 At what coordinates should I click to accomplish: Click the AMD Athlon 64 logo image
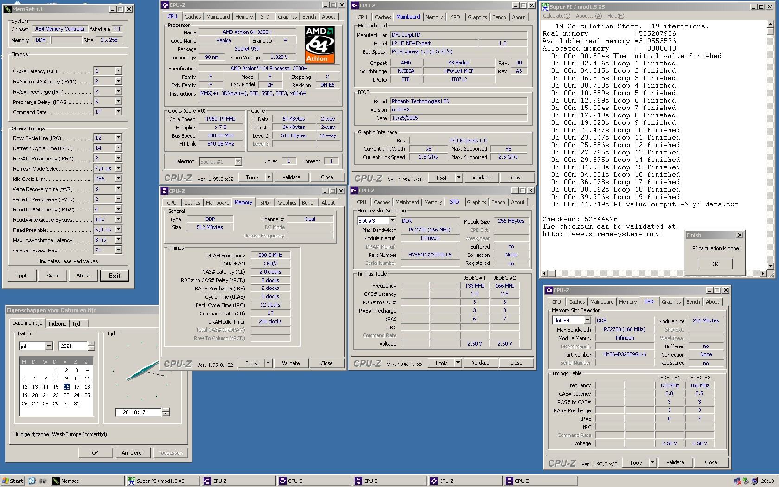(x=319, y=45)
